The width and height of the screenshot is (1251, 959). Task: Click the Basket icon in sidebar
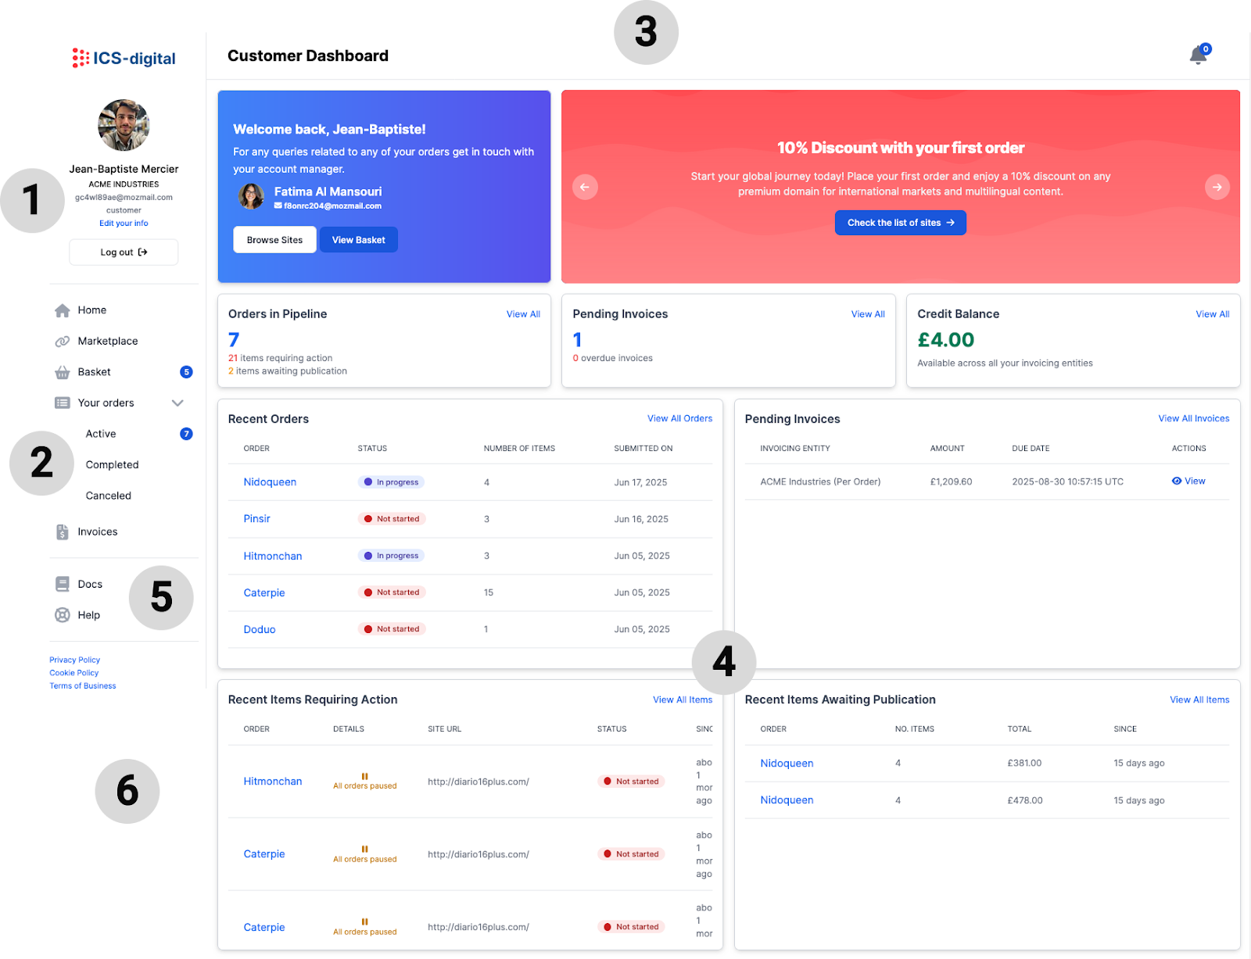point(63,373)
